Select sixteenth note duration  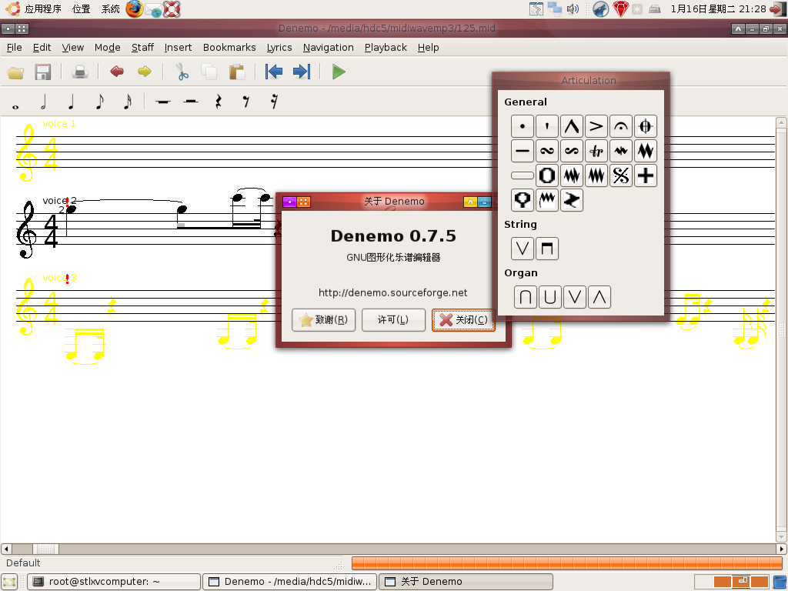[127, 102]
